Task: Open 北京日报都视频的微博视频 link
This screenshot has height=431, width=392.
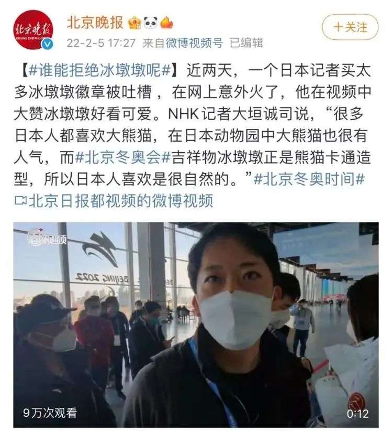Action: point(121,201)
